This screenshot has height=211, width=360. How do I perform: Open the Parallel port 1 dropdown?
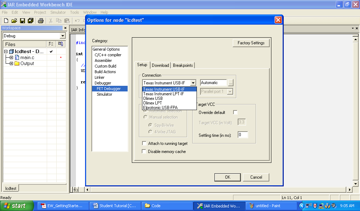tap(230, 92)
